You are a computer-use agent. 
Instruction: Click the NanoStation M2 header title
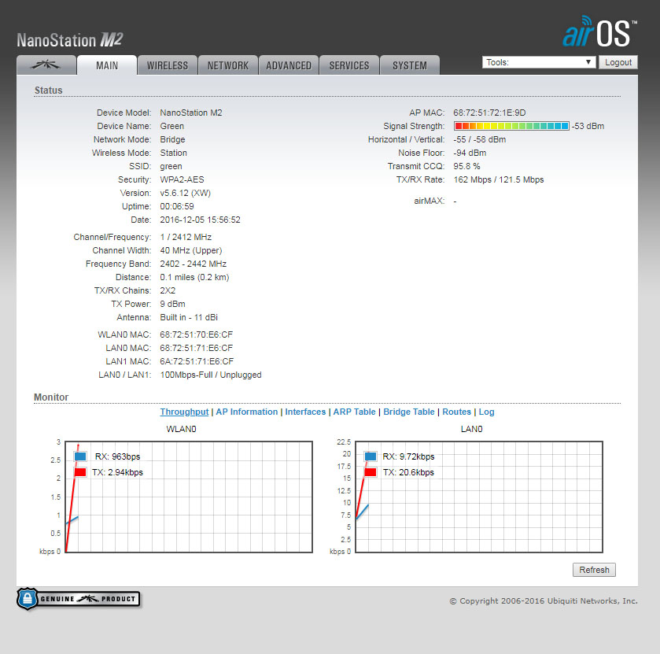70,40
